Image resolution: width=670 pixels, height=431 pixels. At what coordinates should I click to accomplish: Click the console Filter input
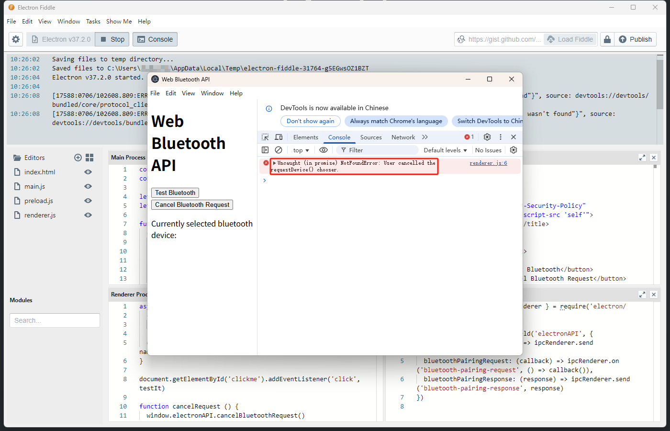(378, 150)
